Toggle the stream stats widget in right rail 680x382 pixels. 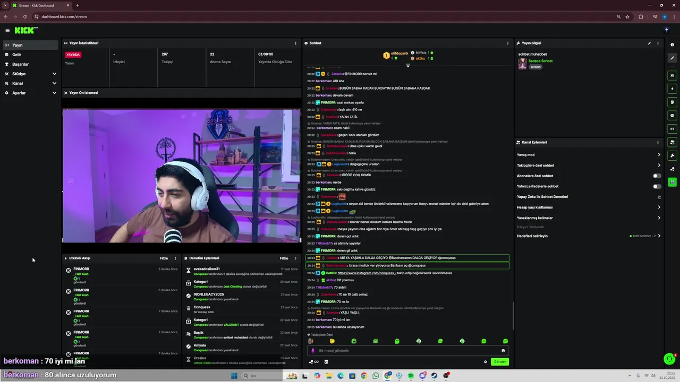672,128
